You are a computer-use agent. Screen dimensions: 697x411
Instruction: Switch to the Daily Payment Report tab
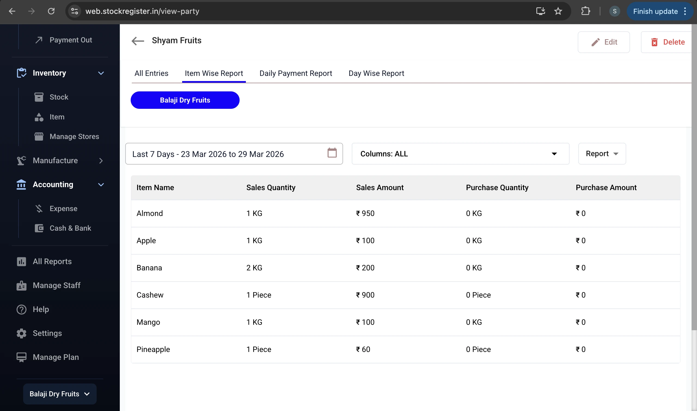295,73
